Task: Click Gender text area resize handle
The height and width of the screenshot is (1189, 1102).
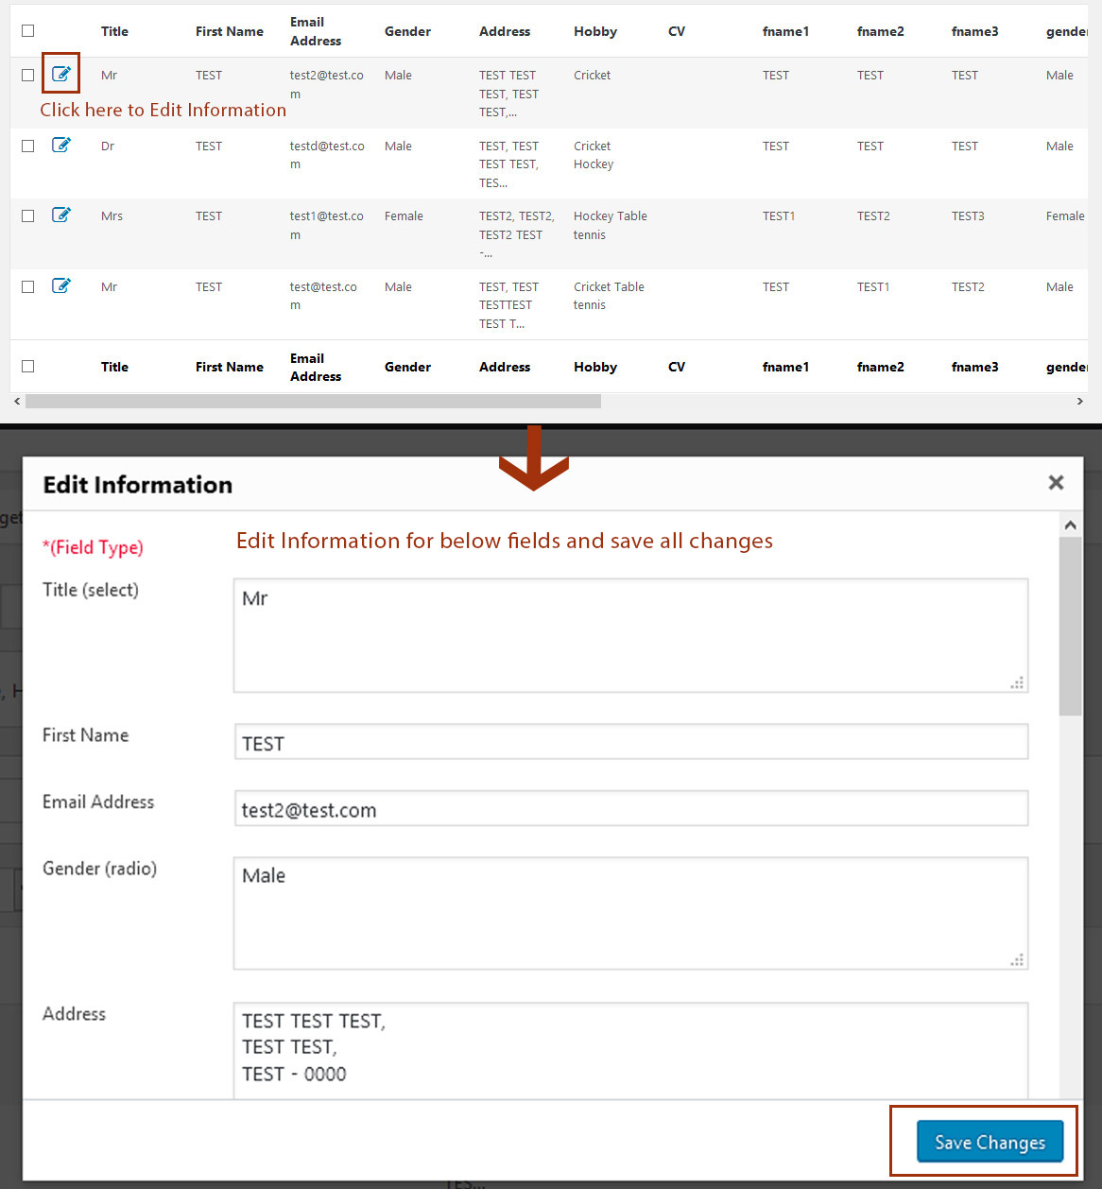Action: click(1018, 960)
